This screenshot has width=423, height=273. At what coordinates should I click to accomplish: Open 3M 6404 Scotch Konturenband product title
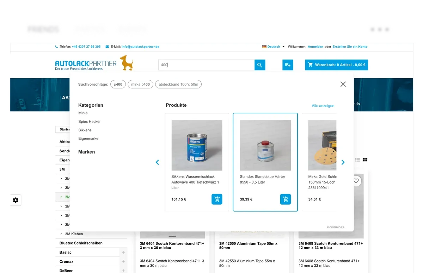172,246
